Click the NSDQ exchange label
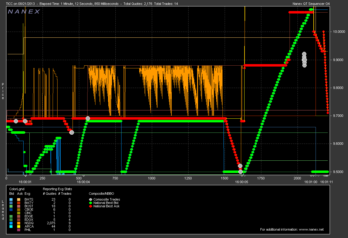The width and height of the screenshot is (348, 238). [29, 223]
